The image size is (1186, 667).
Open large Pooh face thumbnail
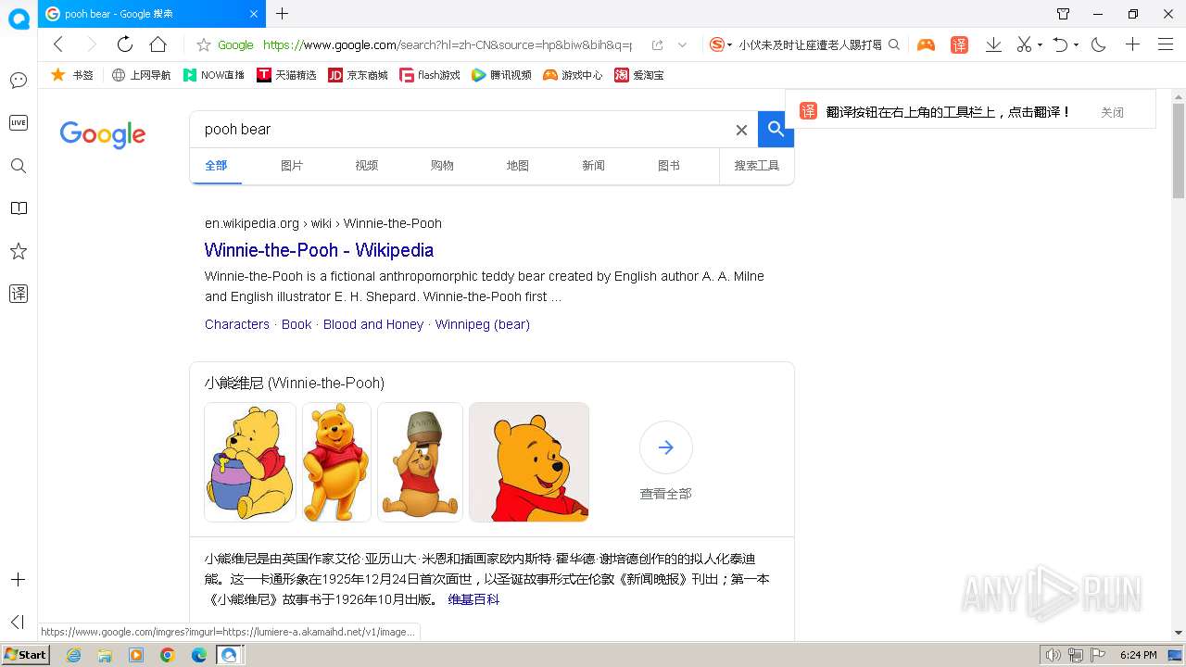(529, 462)
